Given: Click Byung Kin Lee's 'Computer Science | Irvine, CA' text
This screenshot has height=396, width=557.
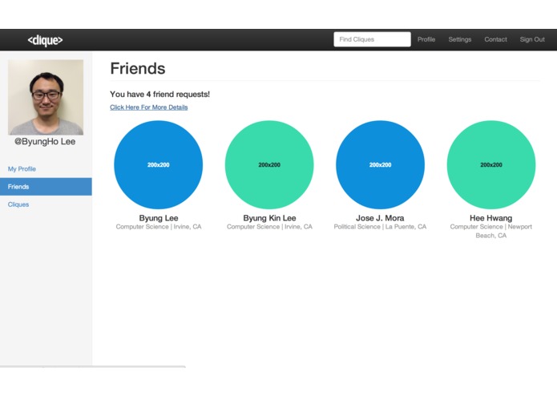Looking at the screenshot, I should pos(269,227).
